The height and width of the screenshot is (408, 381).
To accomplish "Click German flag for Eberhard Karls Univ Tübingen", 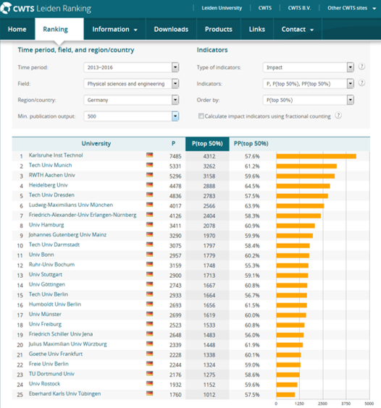I will (x=150, y=394).
